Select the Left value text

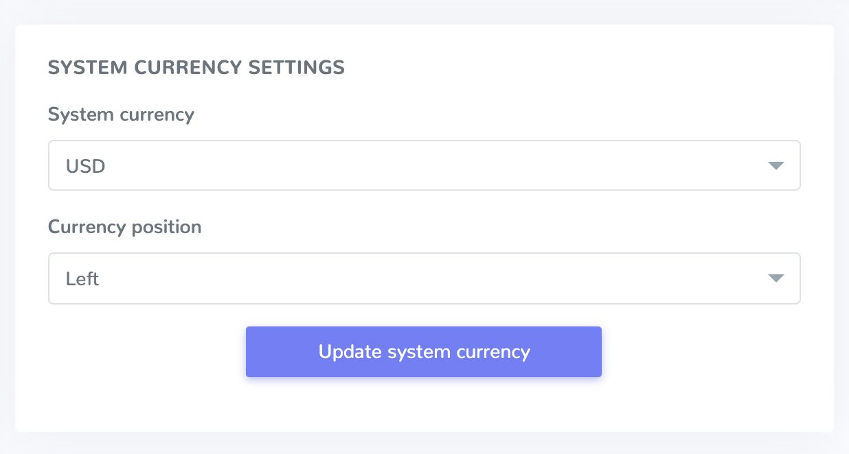pos(82,279)
